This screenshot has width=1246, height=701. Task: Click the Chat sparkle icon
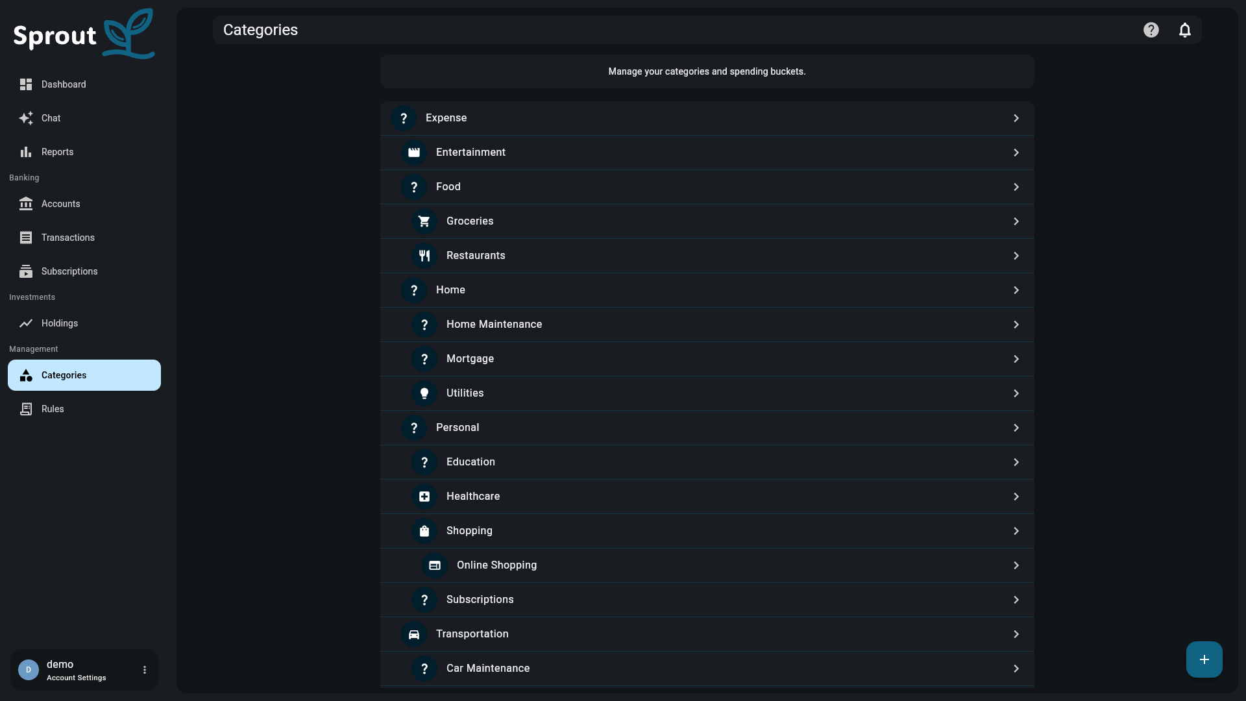(26, 118)
